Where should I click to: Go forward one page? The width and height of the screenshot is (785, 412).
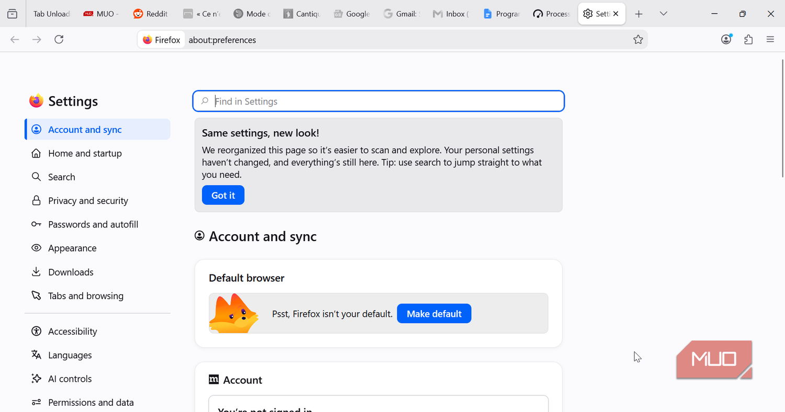[37, 40]
